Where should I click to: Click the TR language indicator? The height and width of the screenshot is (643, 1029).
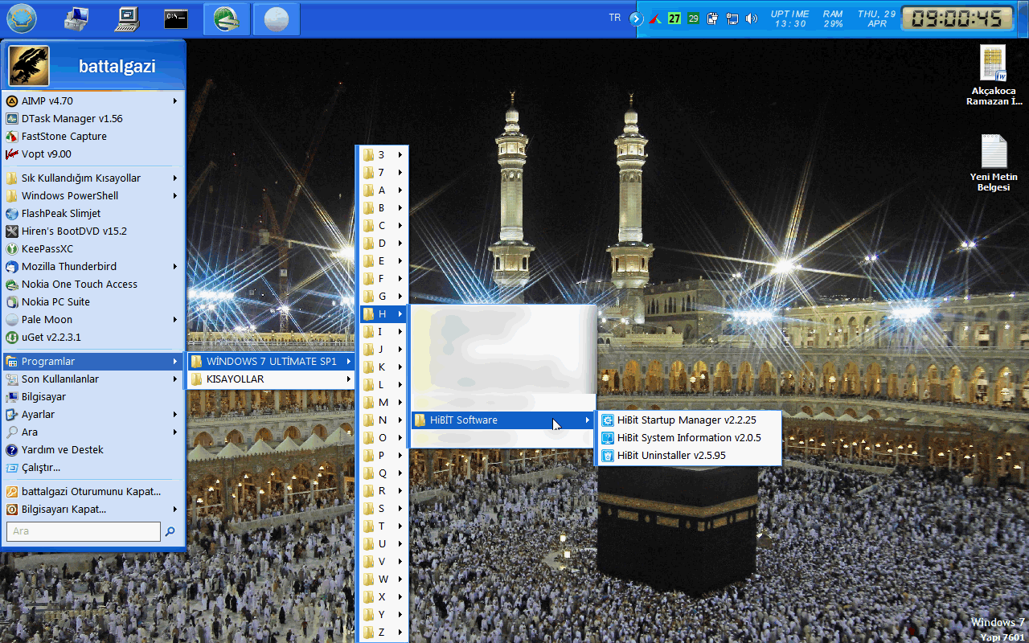(x=615, y=18)
